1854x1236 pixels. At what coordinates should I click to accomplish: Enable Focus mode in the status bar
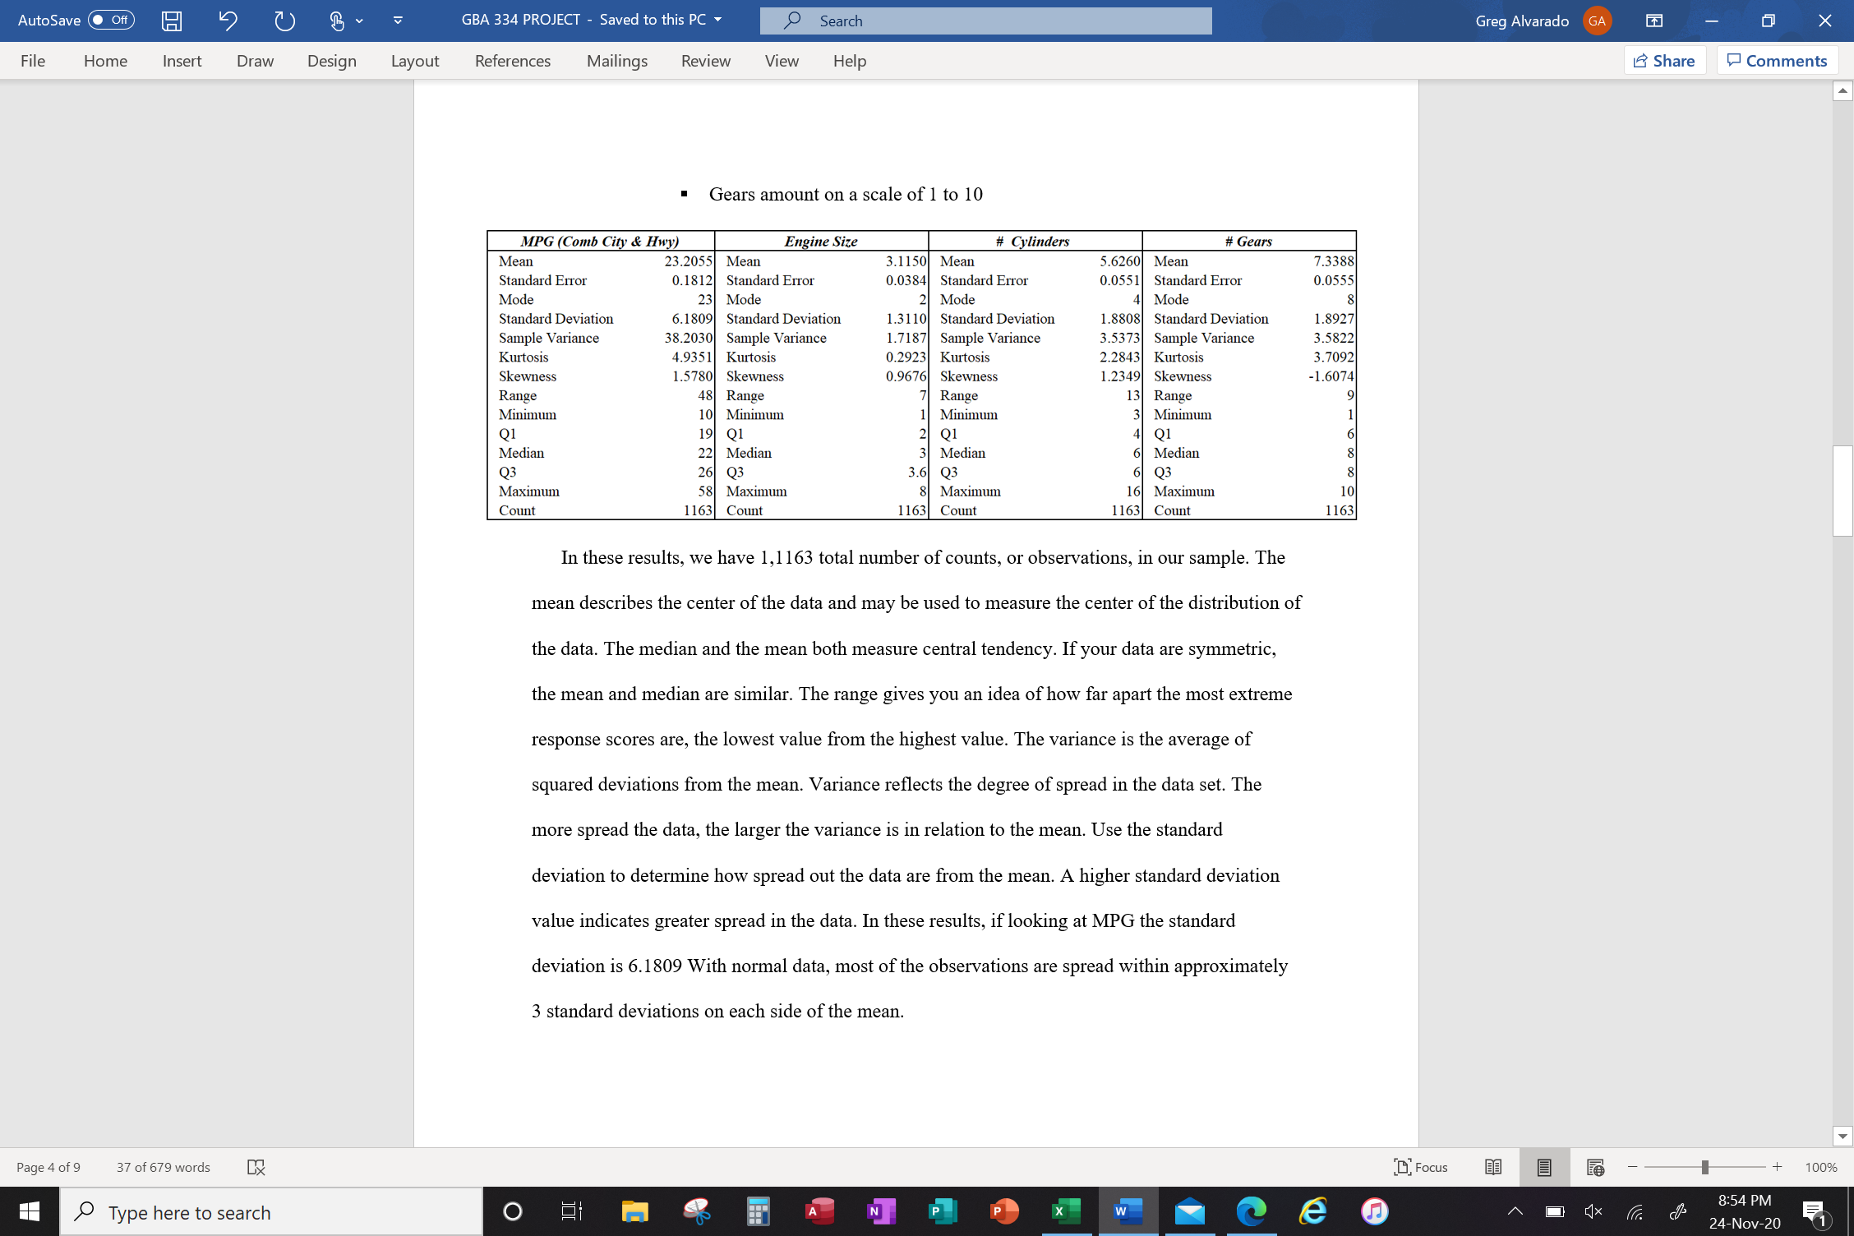pyautogui.click(x=1421, y=1167)
